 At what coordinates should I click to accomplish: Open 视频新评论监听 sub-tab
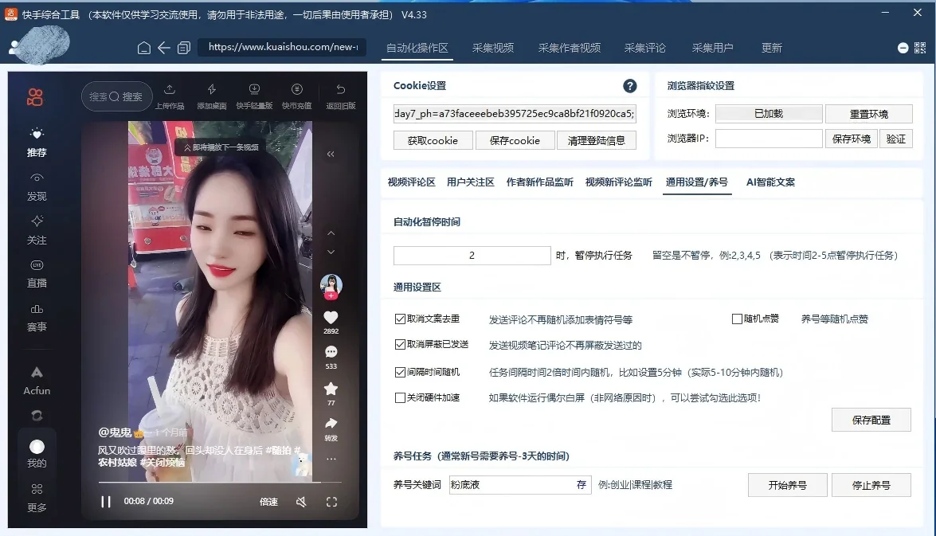618,182
